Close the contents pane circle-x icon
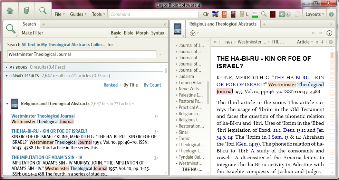Viewport: 339px width, 180px height. [x=331, y=42]
